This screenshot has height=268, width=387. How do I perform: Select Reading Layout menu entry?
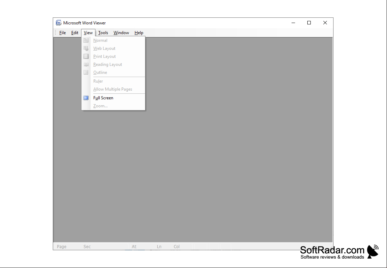[x=113, y=64]
